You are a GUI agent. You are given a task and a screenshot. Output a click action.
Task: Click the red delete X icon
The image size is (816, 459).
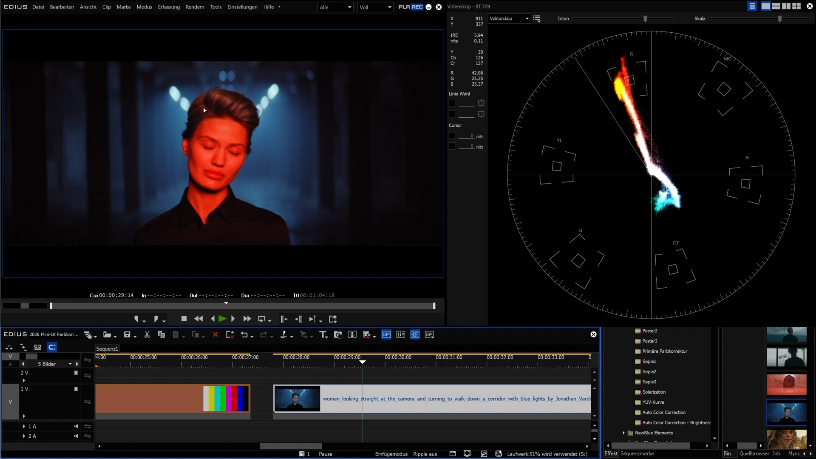215,335
